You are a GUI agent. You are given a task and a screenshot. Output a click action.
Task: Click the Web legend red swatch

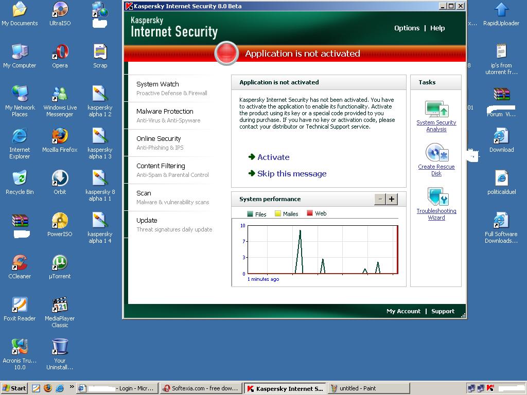click(x=309, y=213)
